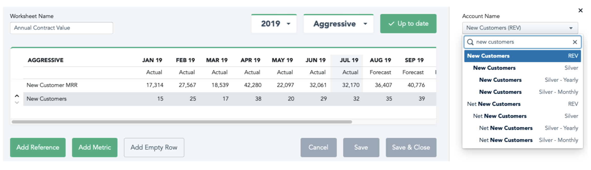591x170 pixels.
Task: Click the search magnifier icon
Action: 470,42
